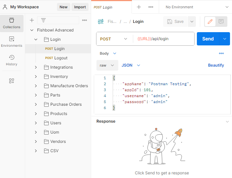Click the HTTP request type icon
The width and height of the screenshot is (232, 178).
(101, 22)
